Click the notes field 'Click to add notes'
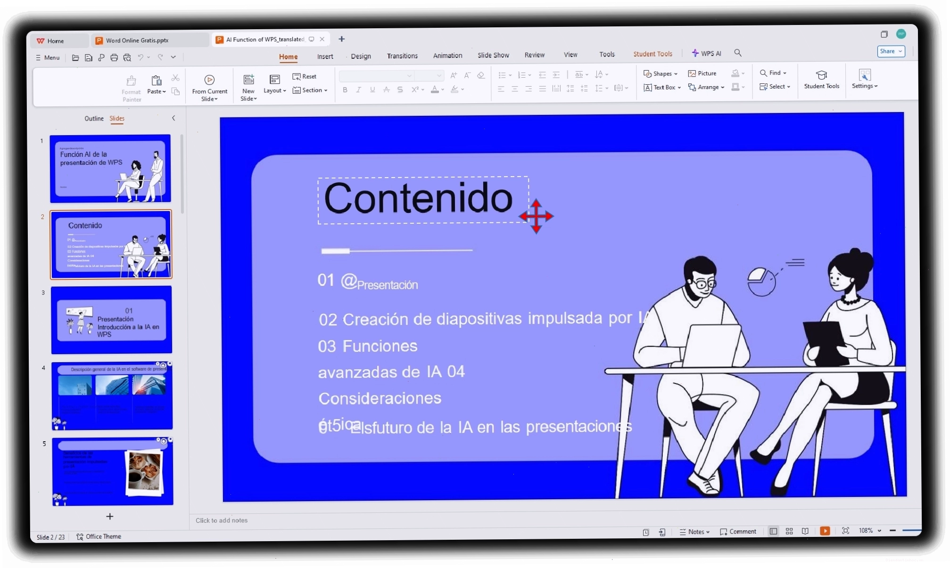The image size is (950, 568). pos(222,520)
